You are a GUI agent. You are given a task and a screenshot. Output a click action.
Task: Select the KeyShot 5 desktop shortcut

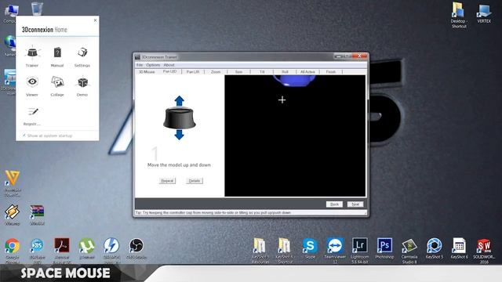(435, 248)
